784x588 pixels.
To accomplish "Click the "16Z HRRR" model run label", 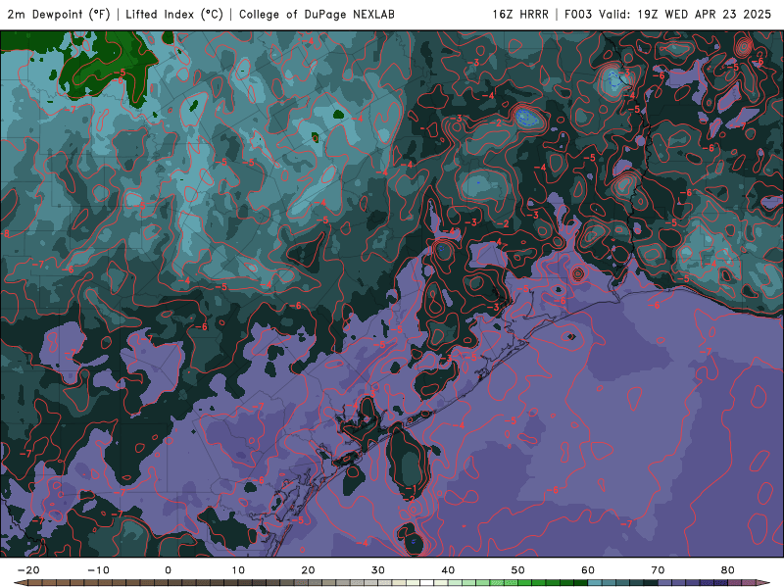I will 520,14.
